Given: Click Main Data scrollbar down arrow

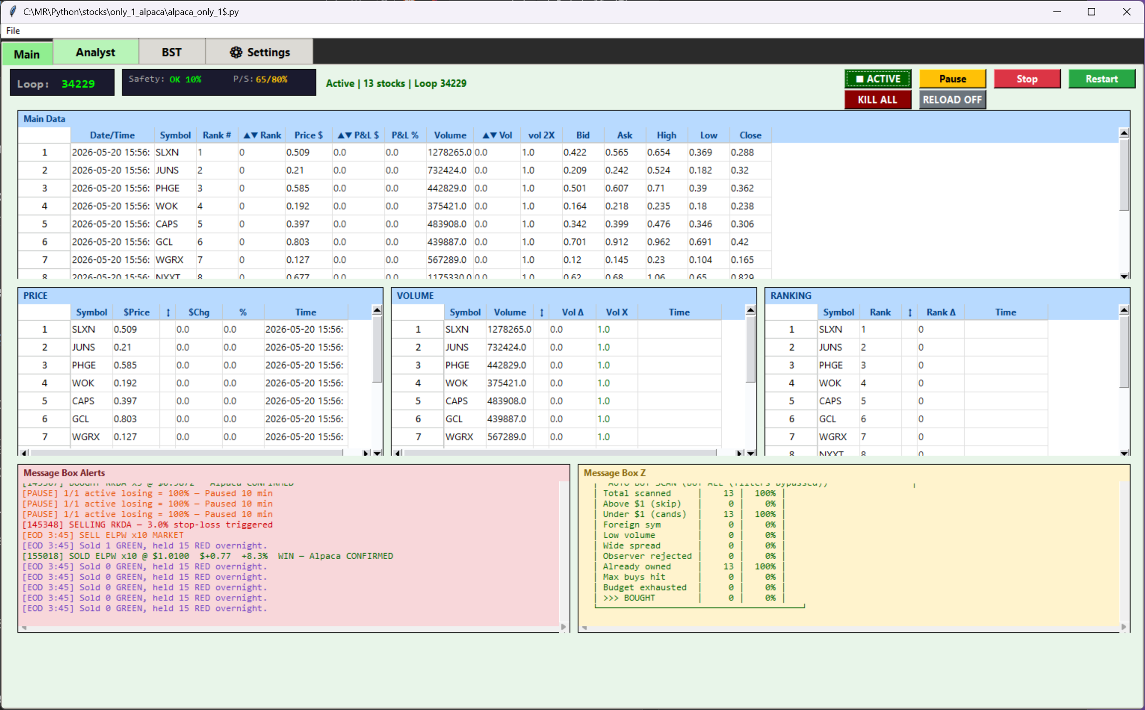Looking at the screenshot, I should click(1124, 276).
